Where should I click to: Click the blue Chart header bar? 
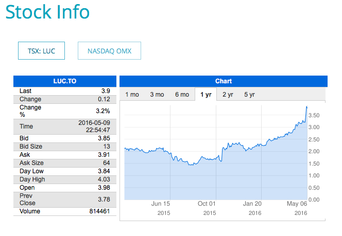point(224,81)
